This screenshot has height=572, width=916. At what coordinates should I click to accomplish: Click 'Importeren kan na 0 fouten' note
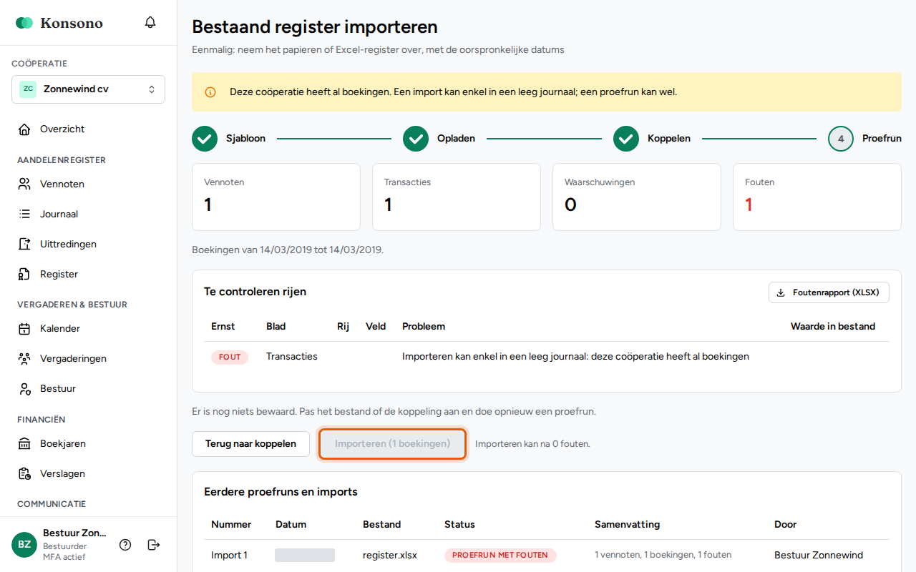(532, 444)
